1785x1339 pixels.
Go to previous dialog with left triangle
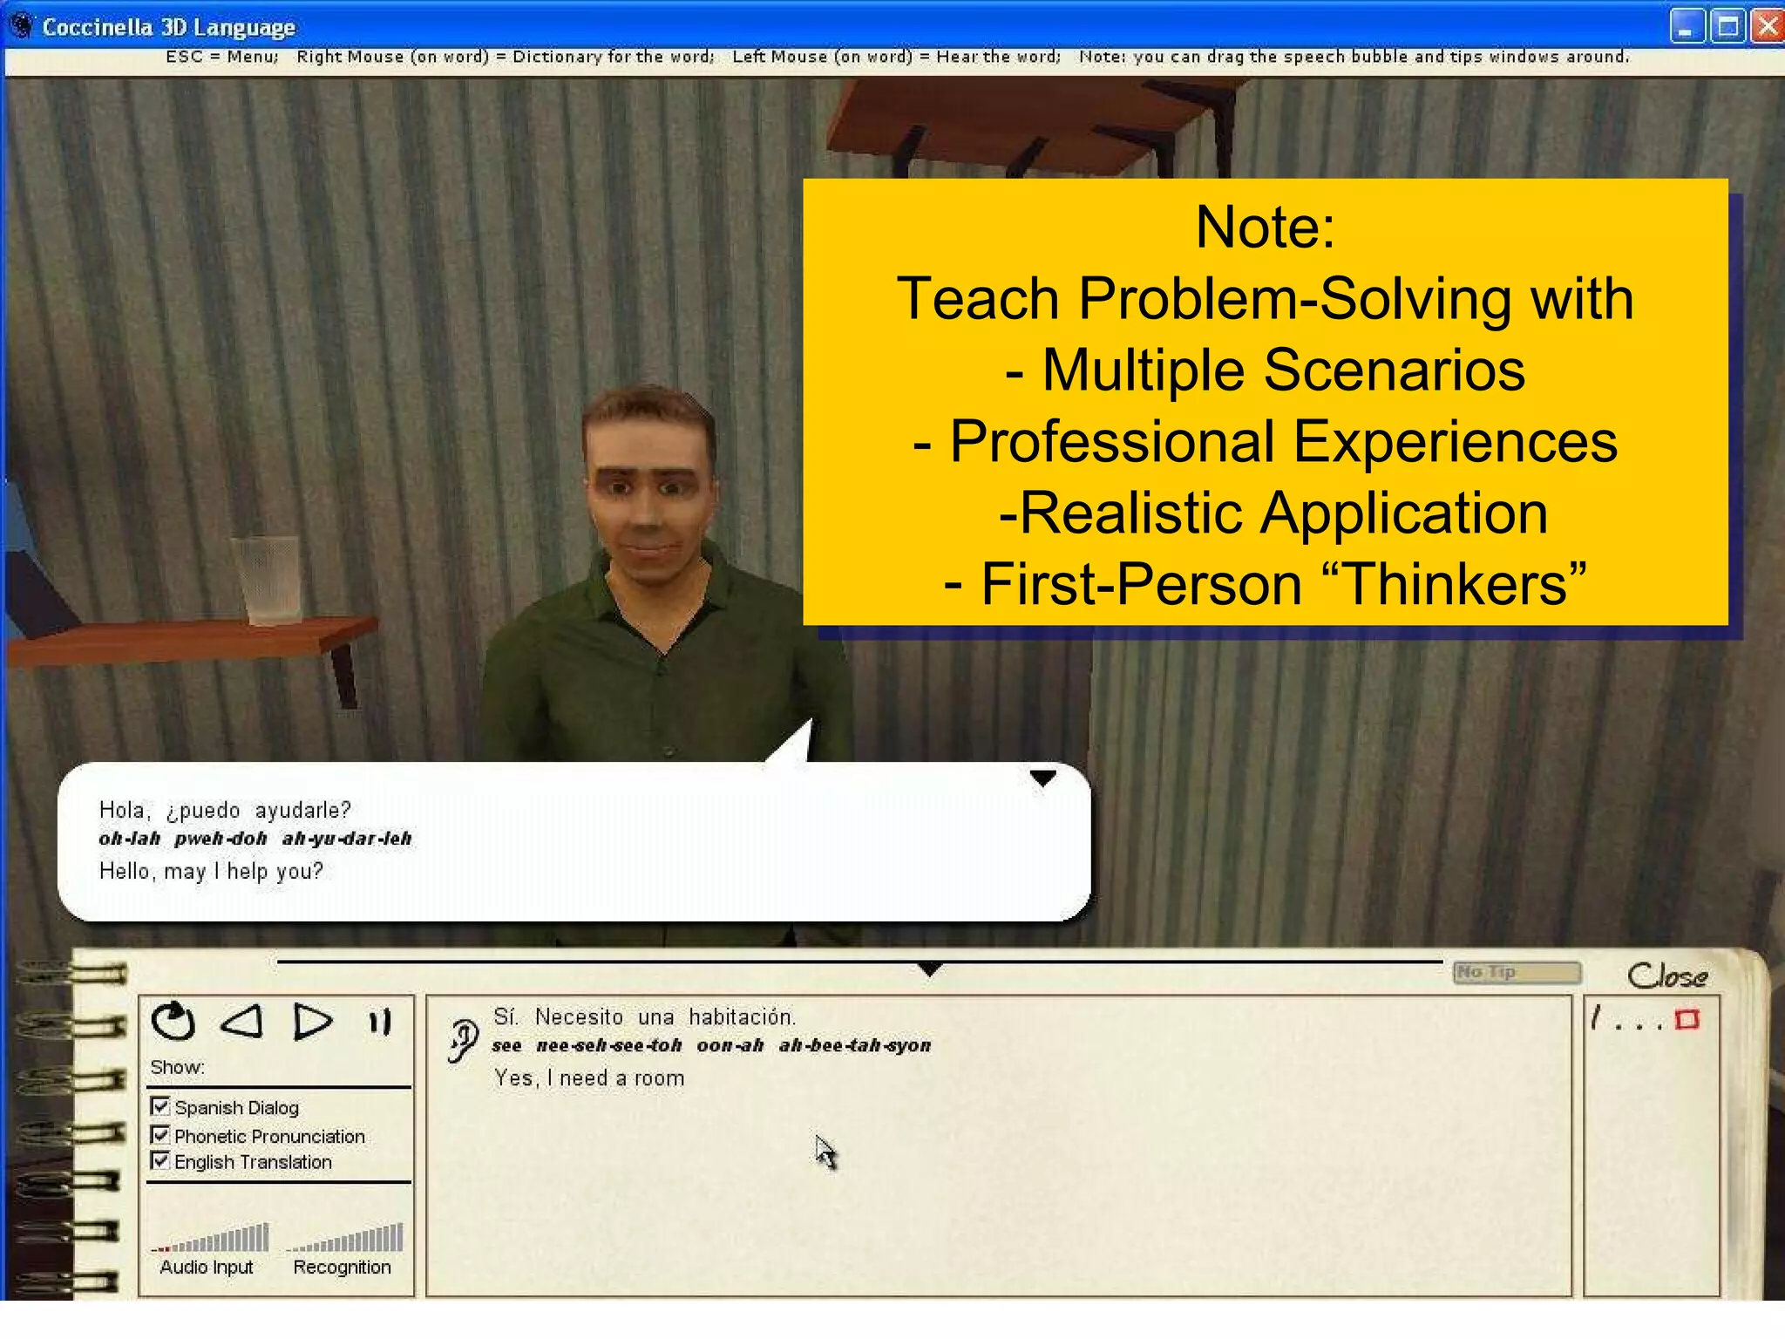click(242, 1022)
